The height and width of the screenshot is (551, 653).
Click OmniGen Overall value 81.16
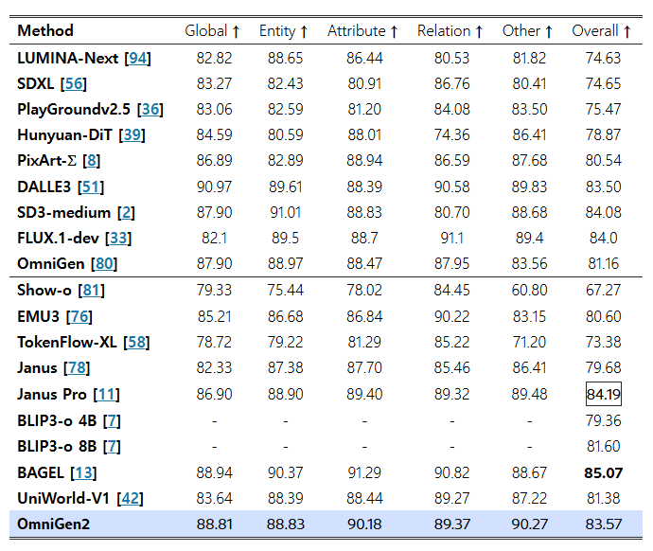604,263
